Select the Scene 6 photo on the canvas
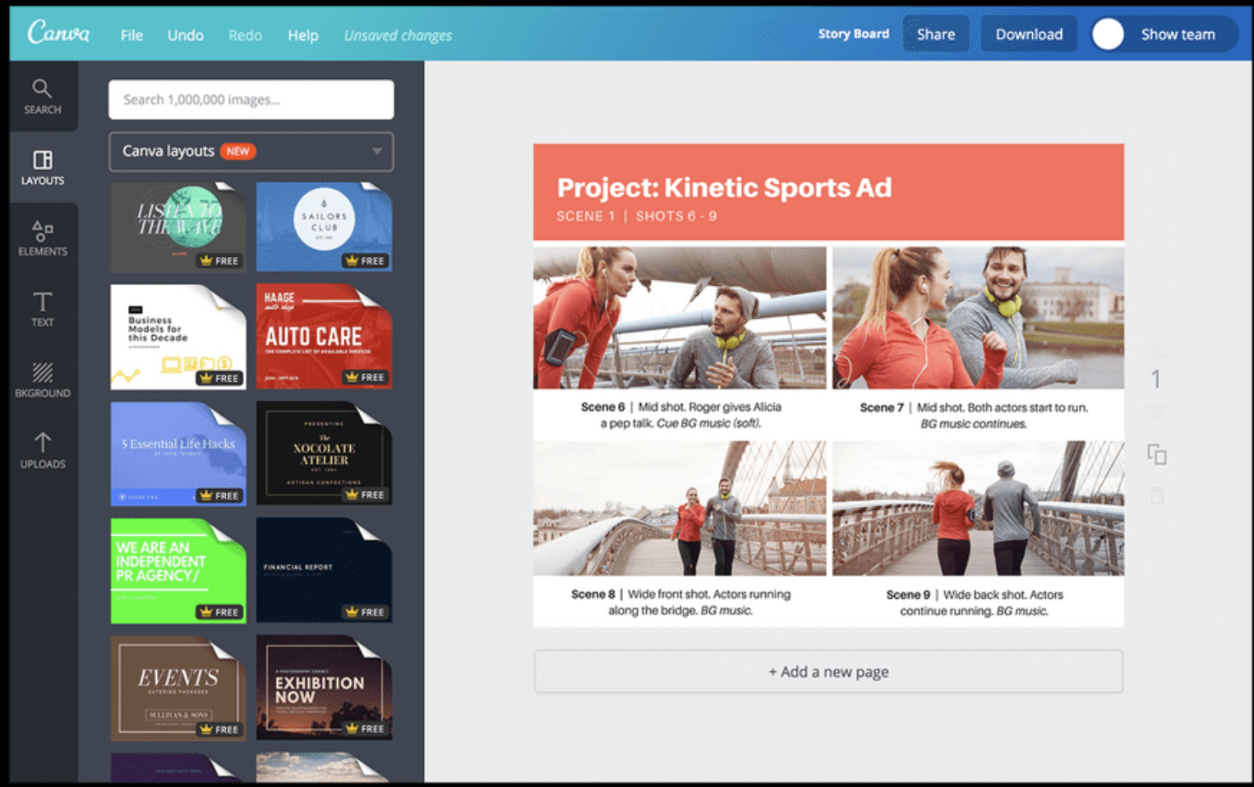 (680, 318)
